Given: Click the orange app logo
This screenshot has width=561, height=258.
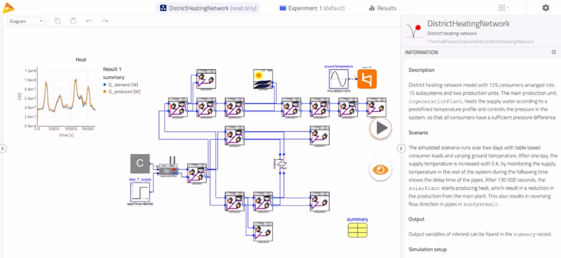Looking at the screenshot, I should click(x=8, y=8).
